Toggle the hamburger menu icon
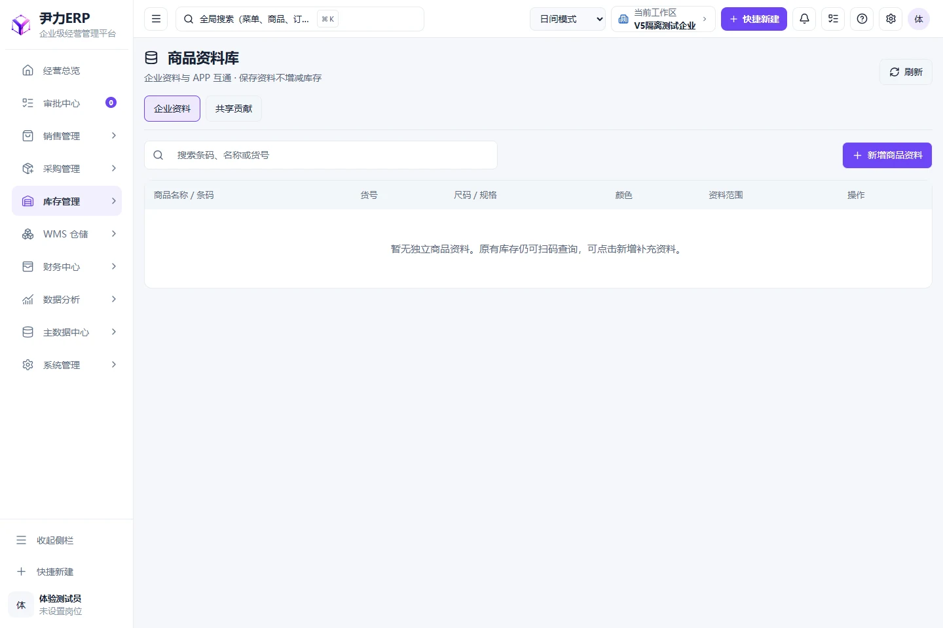This screenshot has height=628, width=943. (x=156, y=19)
